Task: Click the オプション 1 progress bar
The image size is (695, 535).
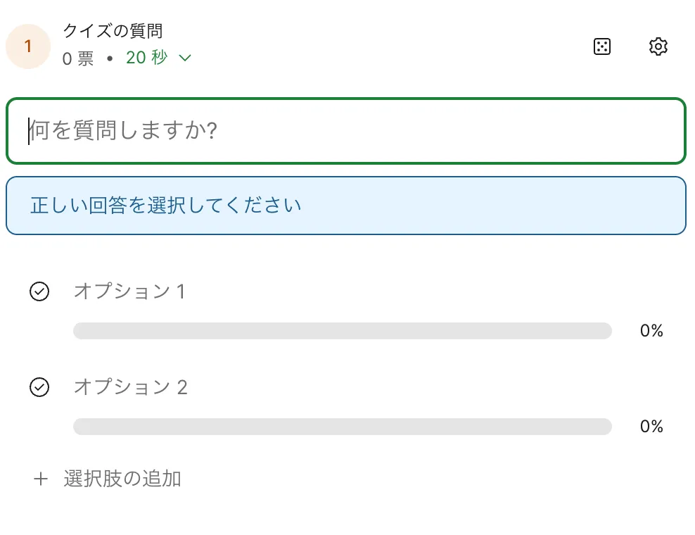Action: pos(342,331)
